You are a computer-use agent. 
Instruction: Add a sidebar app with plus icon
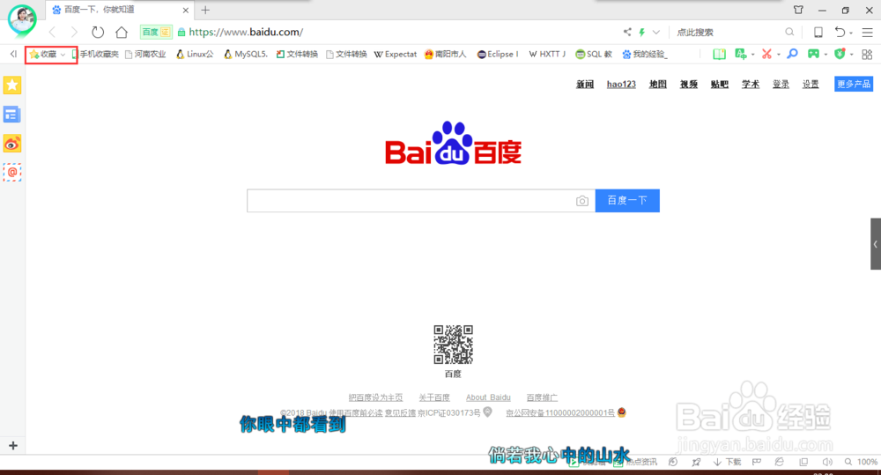coord(13,446)
